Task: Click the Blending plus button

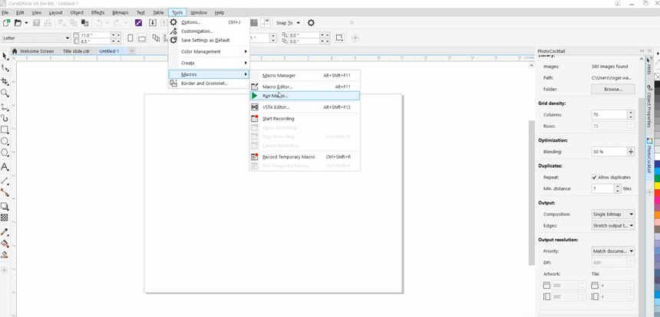Action: pyautogui.click(x=631, y=152)
